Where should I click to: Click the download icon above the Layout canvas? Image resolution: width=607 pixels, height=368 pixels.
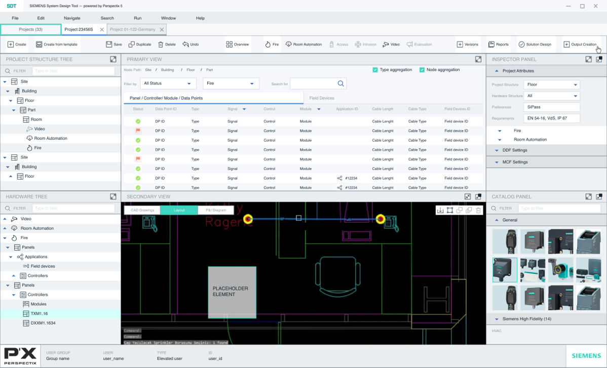440,210
